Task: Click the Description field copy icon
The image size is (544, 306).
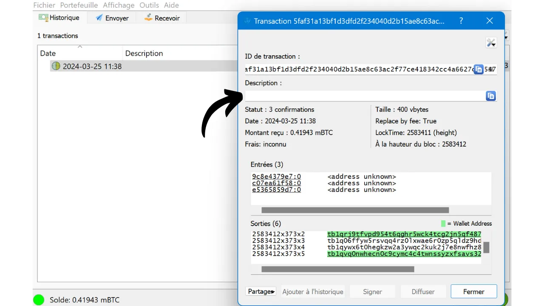Action: pyautogui.click(x=490, y=96)
